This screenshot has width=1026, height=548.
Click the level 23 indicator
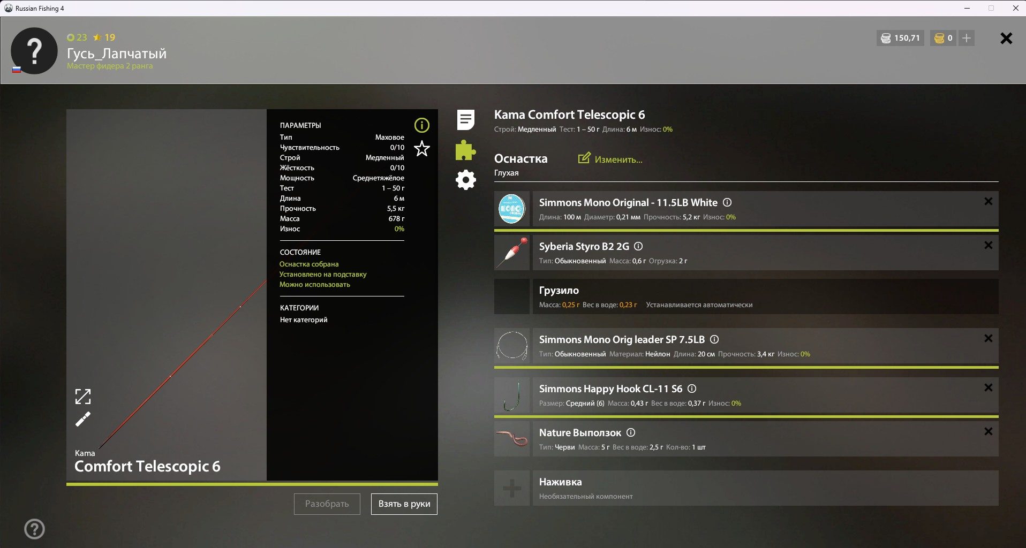(77, 37)
